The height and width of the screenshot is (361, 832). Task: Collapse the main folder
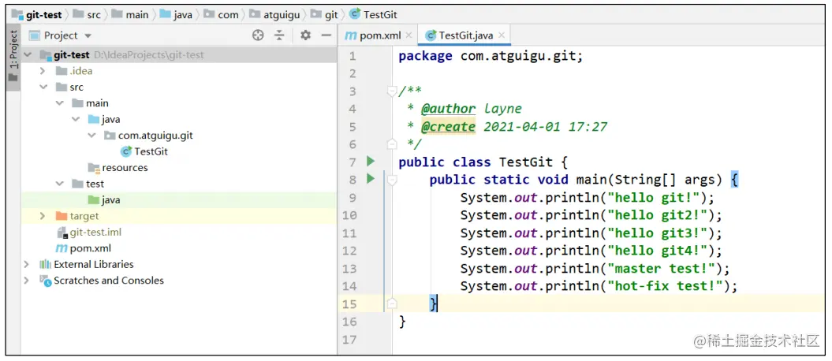coord(59,103)
